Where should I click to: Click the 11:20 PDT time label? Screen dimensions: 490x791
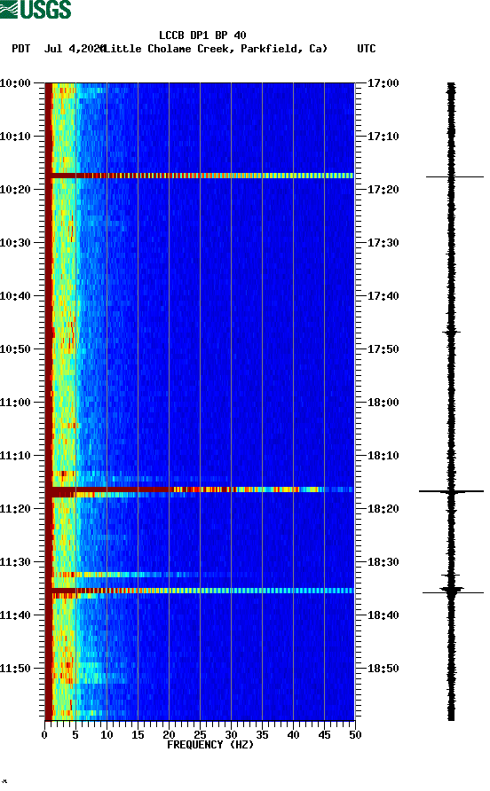tap(15, 508)
